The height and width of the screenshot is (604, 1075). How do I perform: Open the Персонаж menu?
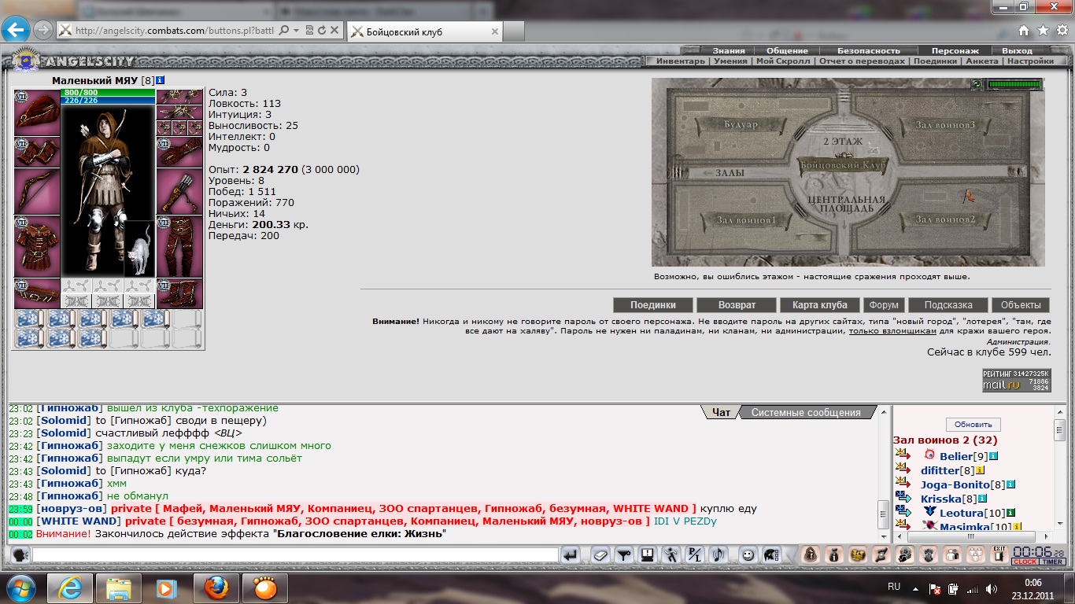point(955,51)
